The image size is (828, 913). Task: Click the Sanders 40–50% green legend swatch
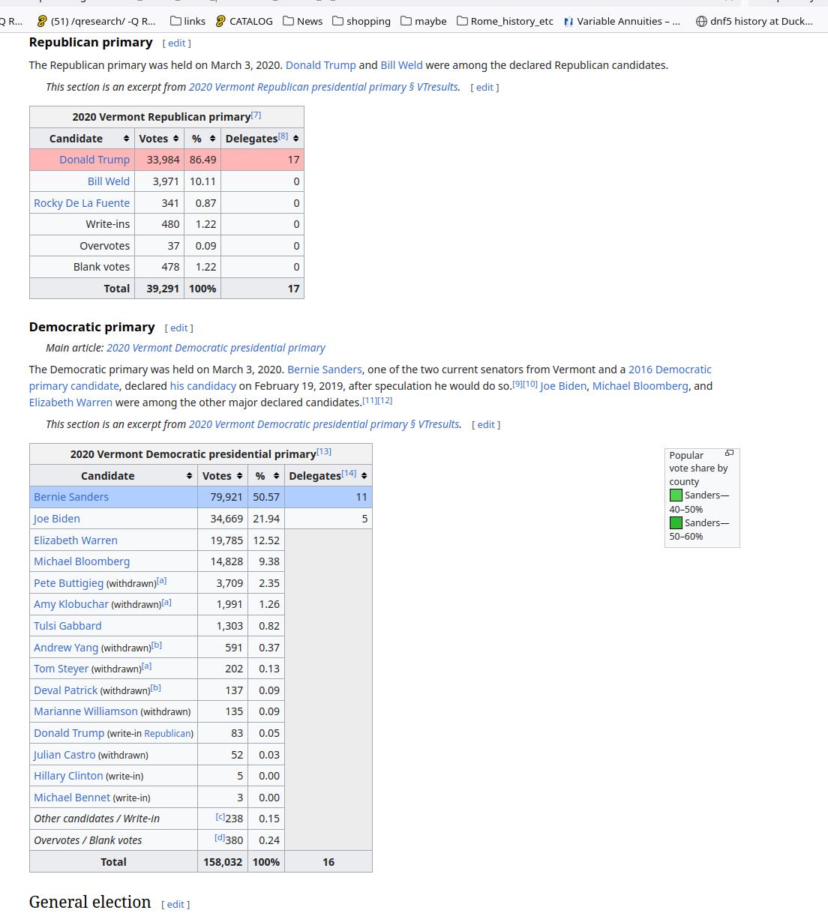pos(676,495)
